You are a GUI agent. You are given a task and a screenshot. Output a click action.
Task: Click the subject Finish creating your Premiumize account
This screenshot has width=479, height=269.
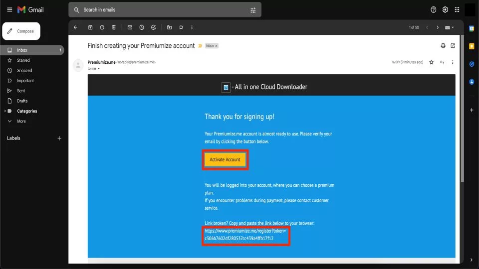point(141,46)
